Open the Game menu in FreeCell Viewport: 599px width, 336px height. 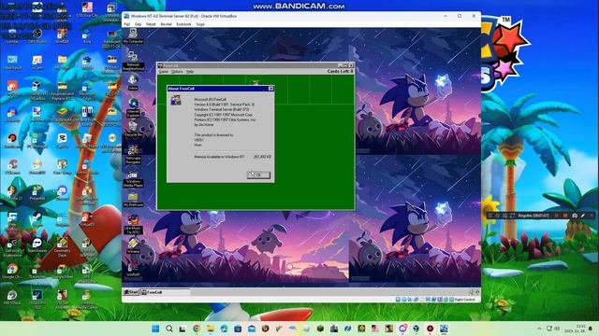point(164,72)
